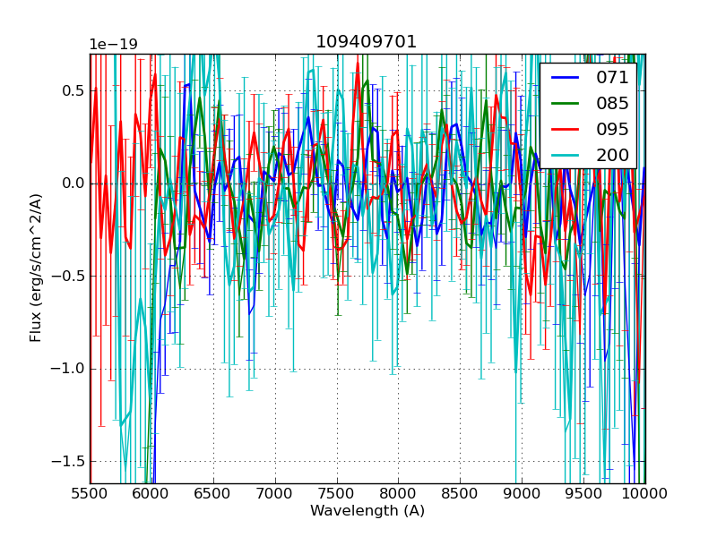Click the 8500 x-axis tick label
Viewport: 717px width, 537px height.
tap(460, 493)
